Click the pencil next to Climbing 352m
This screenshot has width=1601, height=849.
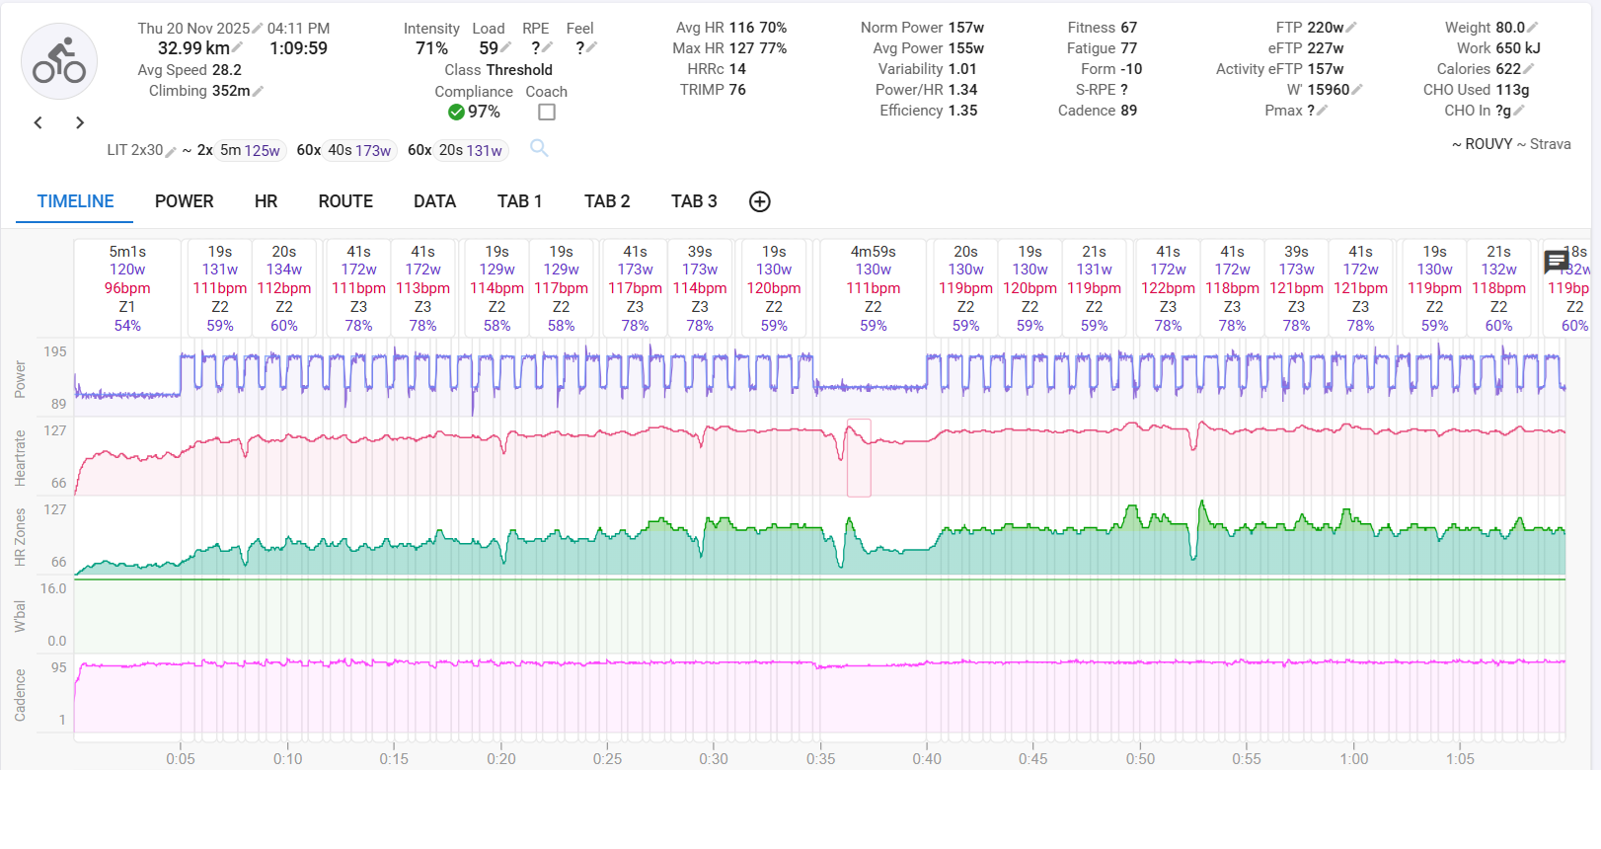[259, 91]
